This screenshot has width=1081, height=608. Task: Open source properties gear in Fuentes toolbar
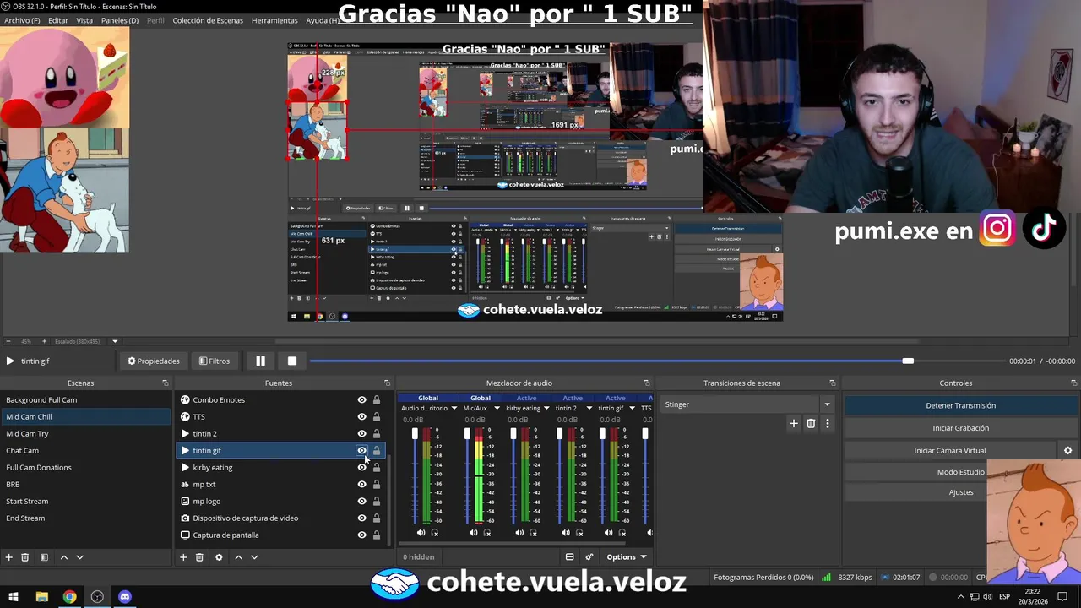pos(219,557)
